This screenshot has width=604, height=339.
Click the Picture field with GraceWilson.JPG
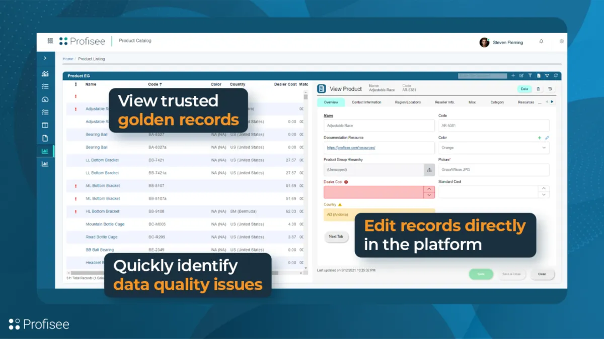click(494, 170)
